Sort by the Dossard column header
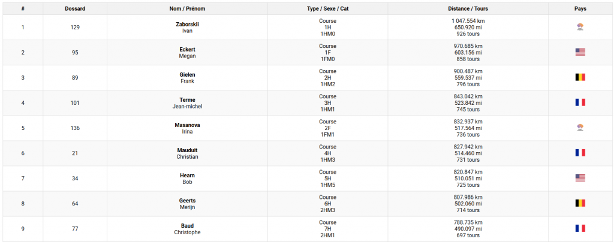614x242 pixels. (x=75, y=8)
